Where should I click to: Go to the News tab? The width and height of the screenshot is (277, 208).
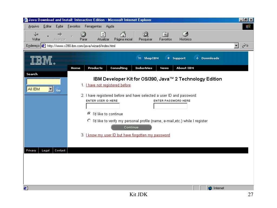(x=164, y=68)
